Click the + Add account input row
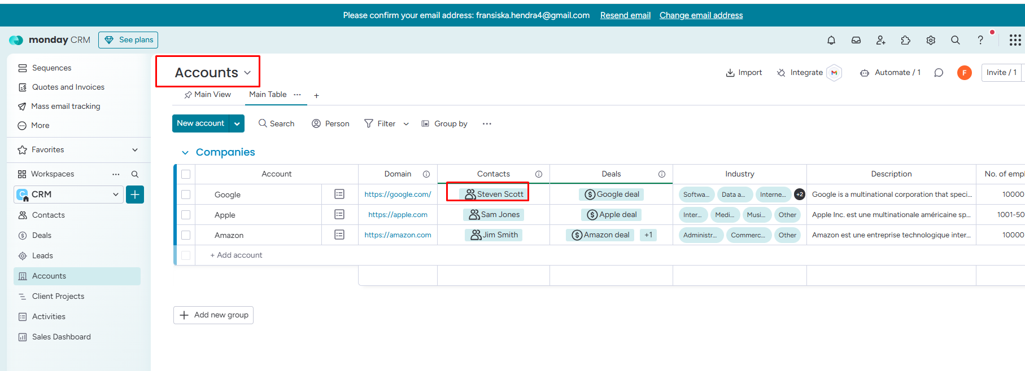This screenshot has height=371, width=1025. click(x=236, y=255)
